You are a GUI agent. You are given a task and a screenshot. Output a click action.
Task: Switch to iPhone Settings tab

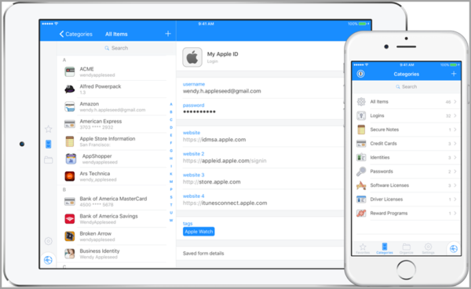pyautogui.click(x=429, y=248)
